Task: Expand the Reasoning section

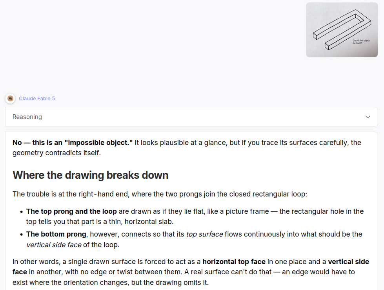Action: [x=191, y=117]
